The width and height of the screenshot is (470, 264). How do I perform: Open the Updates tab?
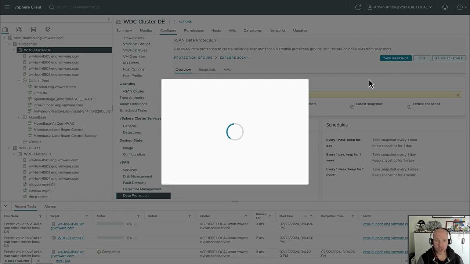click(x=300, y=30)
